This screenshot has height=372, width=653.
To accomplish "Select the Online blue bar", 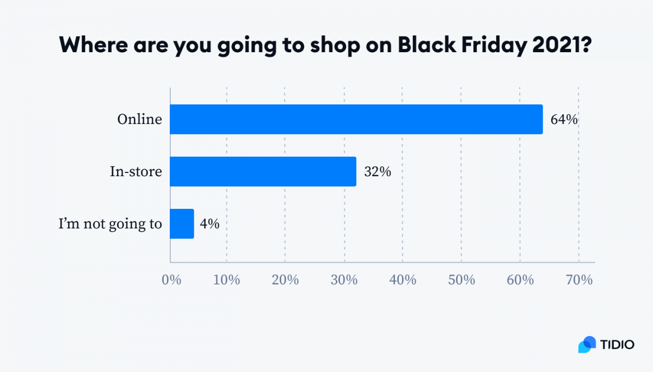I will (356, 119).
